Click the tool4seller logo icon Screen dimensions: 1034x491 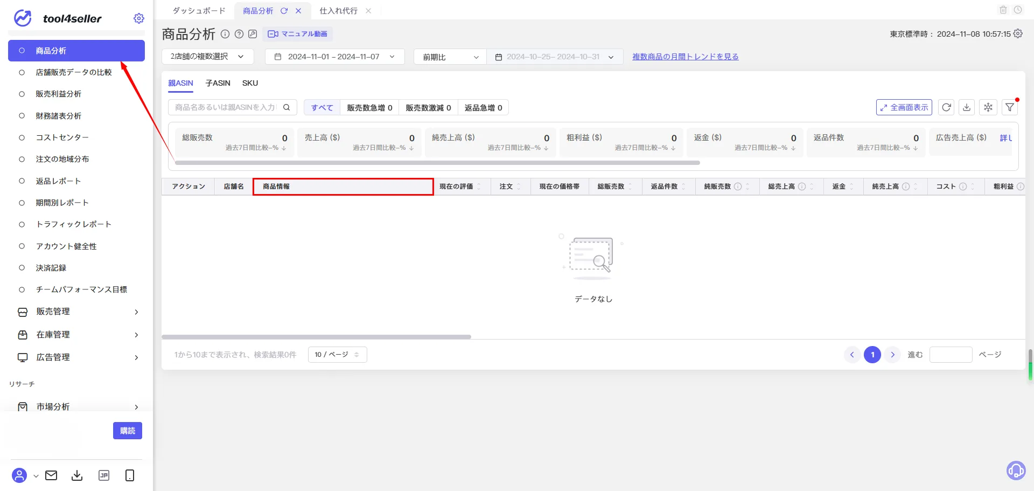(23, 18)
